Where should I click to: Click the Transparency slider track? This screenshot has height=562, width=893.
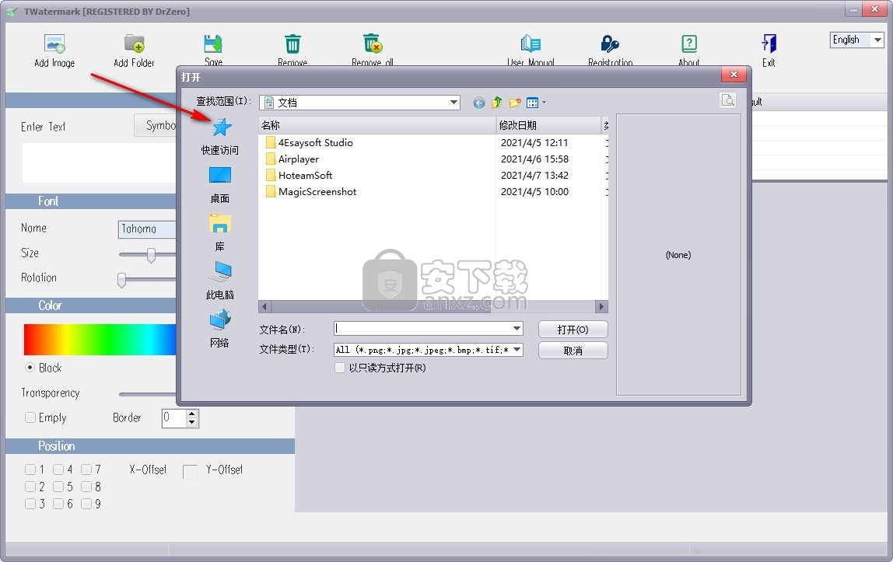[148, 393]
